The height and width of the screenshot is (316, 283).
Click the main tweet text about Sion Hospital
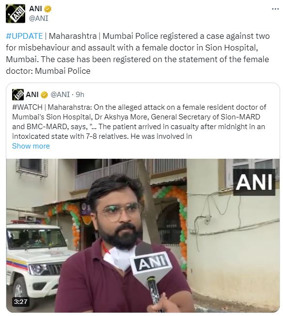click(x=138, y=53)
